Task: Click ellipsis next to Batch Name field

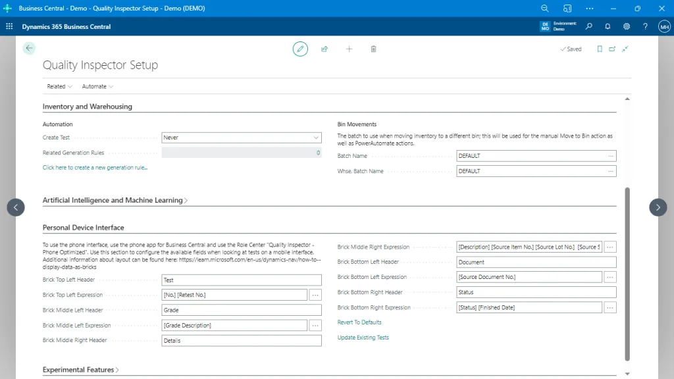Action: [611, 156]
